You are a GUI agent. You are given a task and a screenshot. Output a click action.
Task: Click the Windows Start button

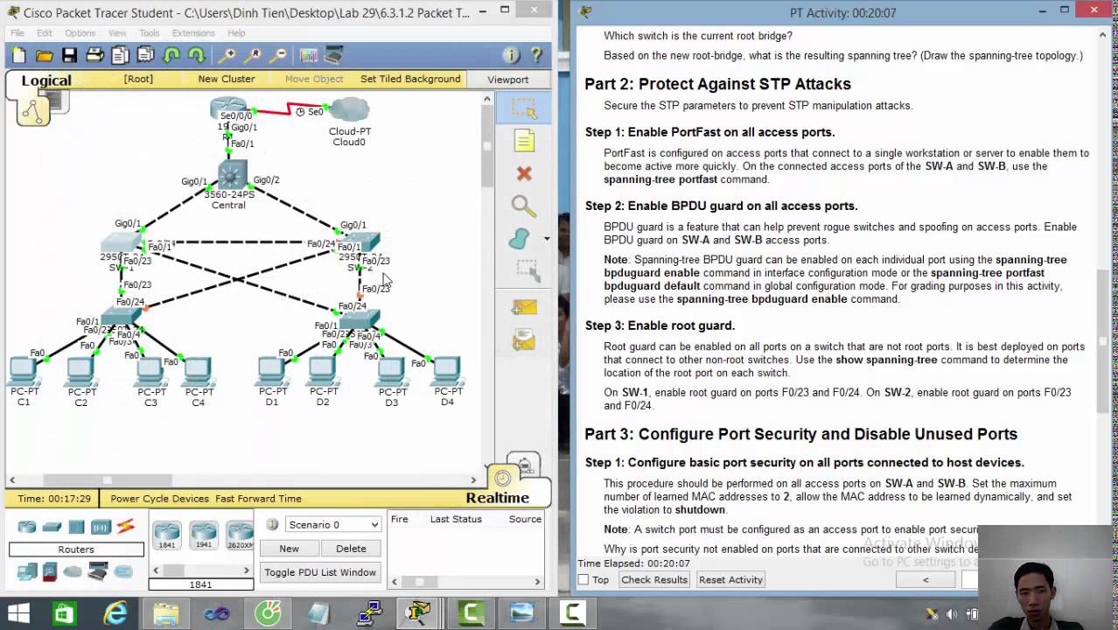(17, 613)
